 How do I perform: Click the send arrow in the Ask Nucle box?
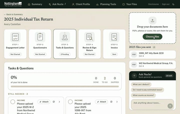click(170, 106)
